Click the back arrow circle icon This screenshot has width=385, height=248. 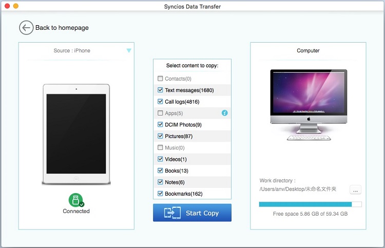(x=26, y=28)
